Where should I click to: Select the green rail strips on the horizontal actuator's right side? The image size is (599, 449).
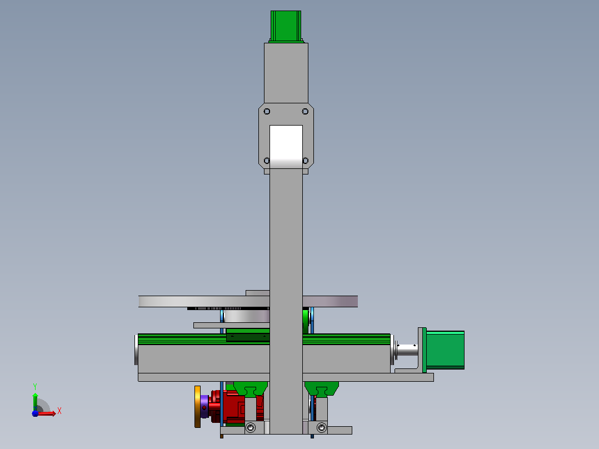[346, 340]
